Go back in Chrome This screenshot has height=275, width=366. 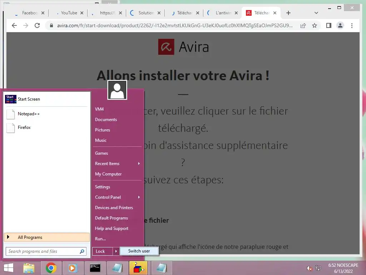14,25
